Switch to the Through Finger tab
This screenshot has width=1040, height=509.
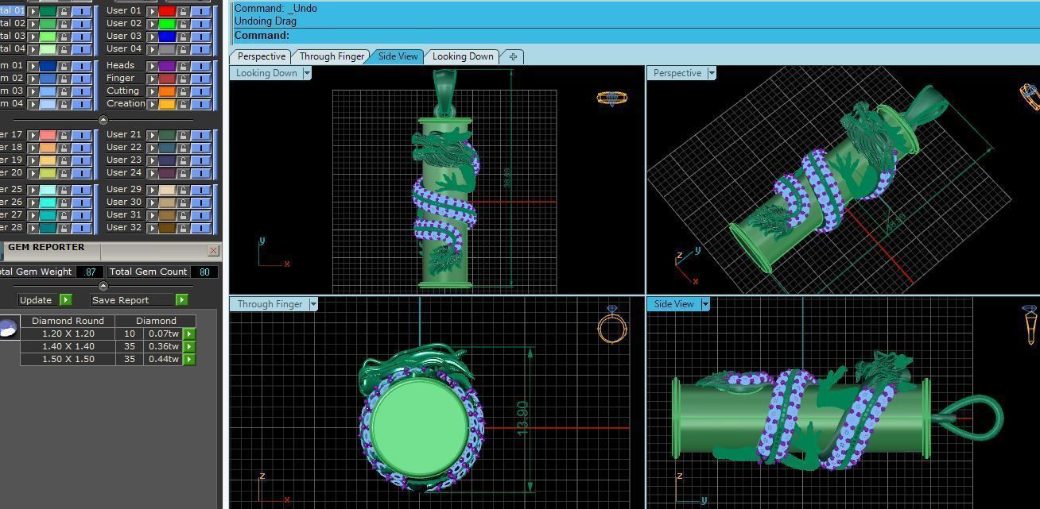point(332,56)
